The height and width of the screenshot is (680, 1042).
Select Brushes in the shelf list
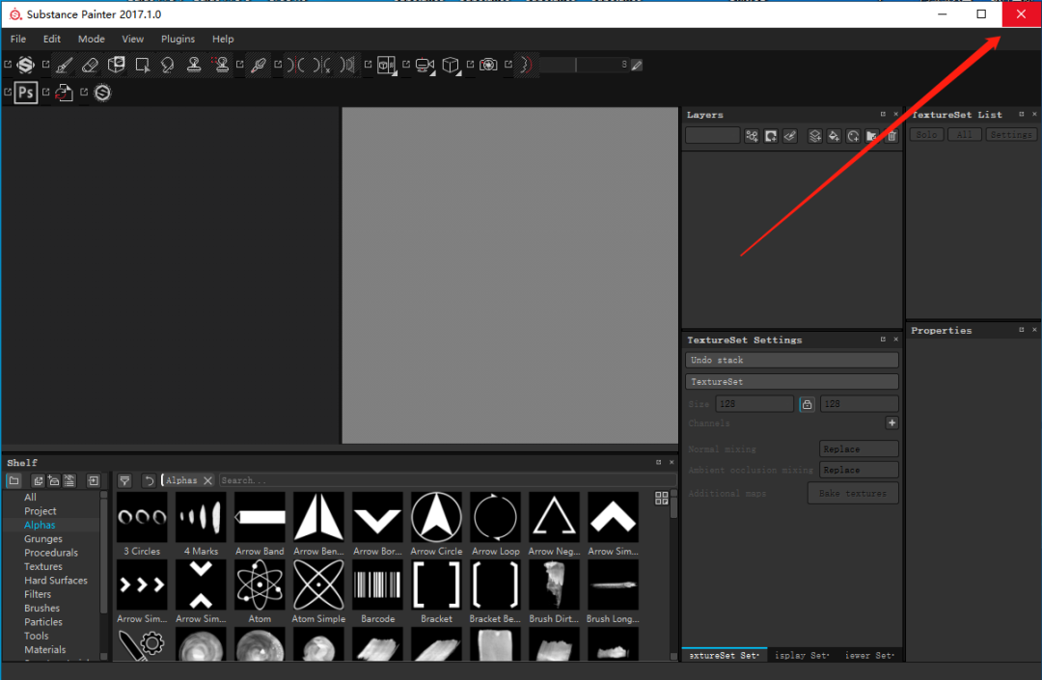point(41,609)
